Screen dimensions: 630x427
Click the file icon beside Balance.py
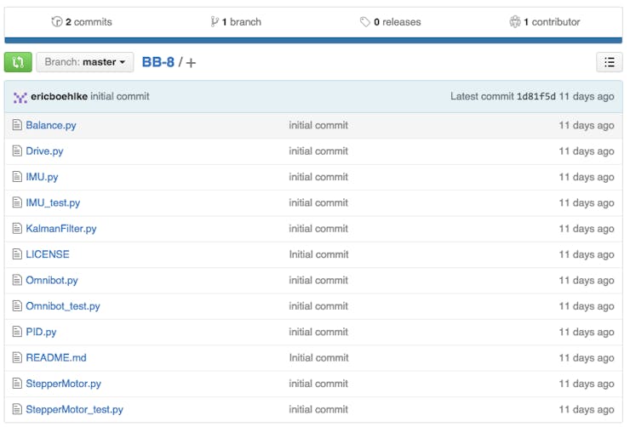pyautogui.click(x=17, y=125)
